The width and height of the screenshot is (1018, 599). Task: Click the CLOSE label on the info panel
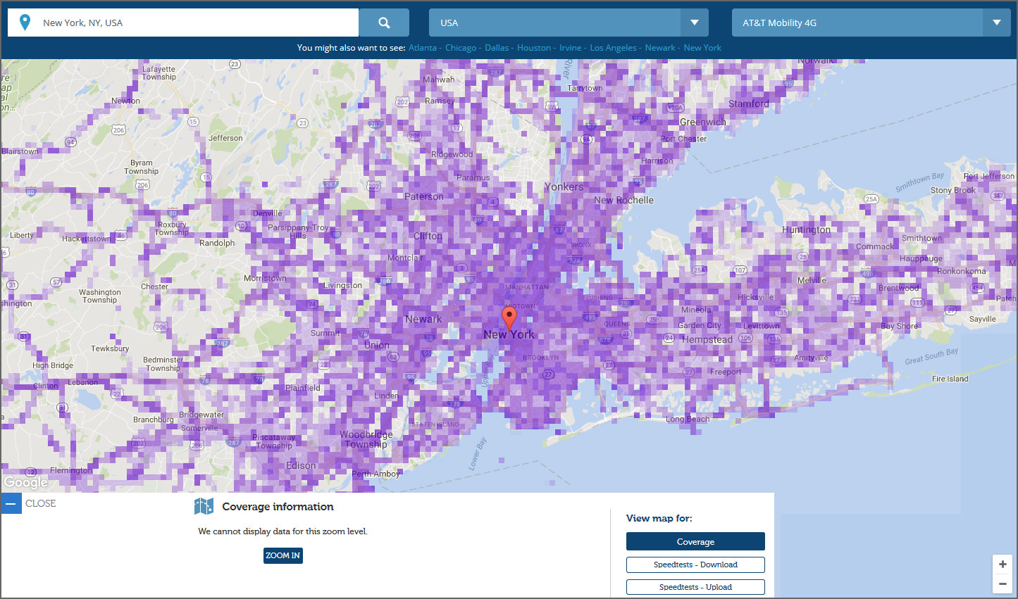click(41, 503)
